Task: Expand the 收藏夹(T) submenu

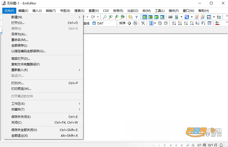Action: [x=79, y=109]
